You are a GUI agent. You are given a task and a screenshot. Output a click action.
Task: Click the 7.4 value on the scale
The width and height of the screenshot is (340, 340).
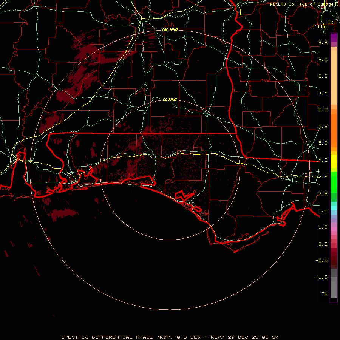[323, 93]
